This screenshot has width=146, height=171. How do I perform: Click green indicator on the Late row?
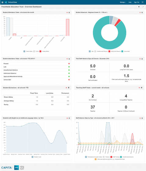point(69,67)
